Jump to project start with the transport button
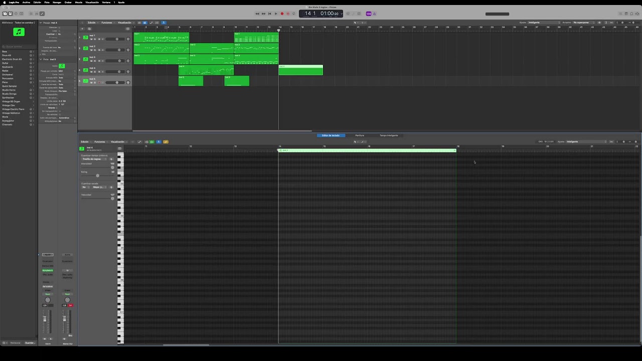The height and width of the screenshot is (361, 642). 269,14
